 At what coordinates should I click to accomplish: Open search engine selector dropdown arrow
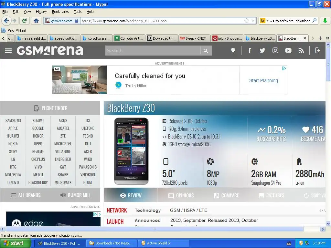click(x=267, y=21)
